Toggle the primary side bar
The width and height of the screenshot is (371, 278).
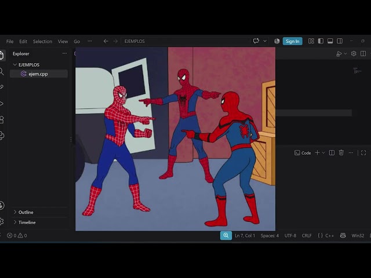point(321,41)
